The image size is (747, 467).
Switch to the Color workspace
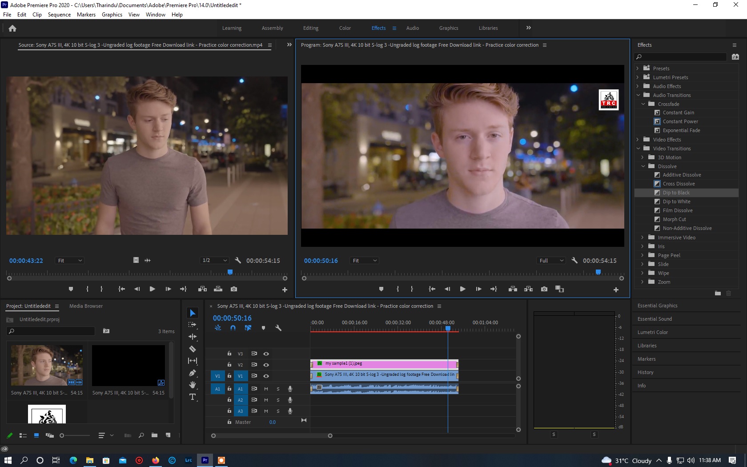345,28
